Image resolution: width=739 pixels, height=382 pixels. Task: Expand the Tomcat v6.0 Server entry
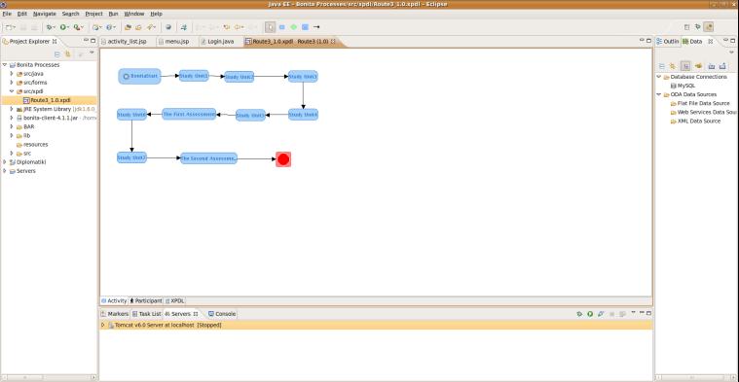pos(103,325)
